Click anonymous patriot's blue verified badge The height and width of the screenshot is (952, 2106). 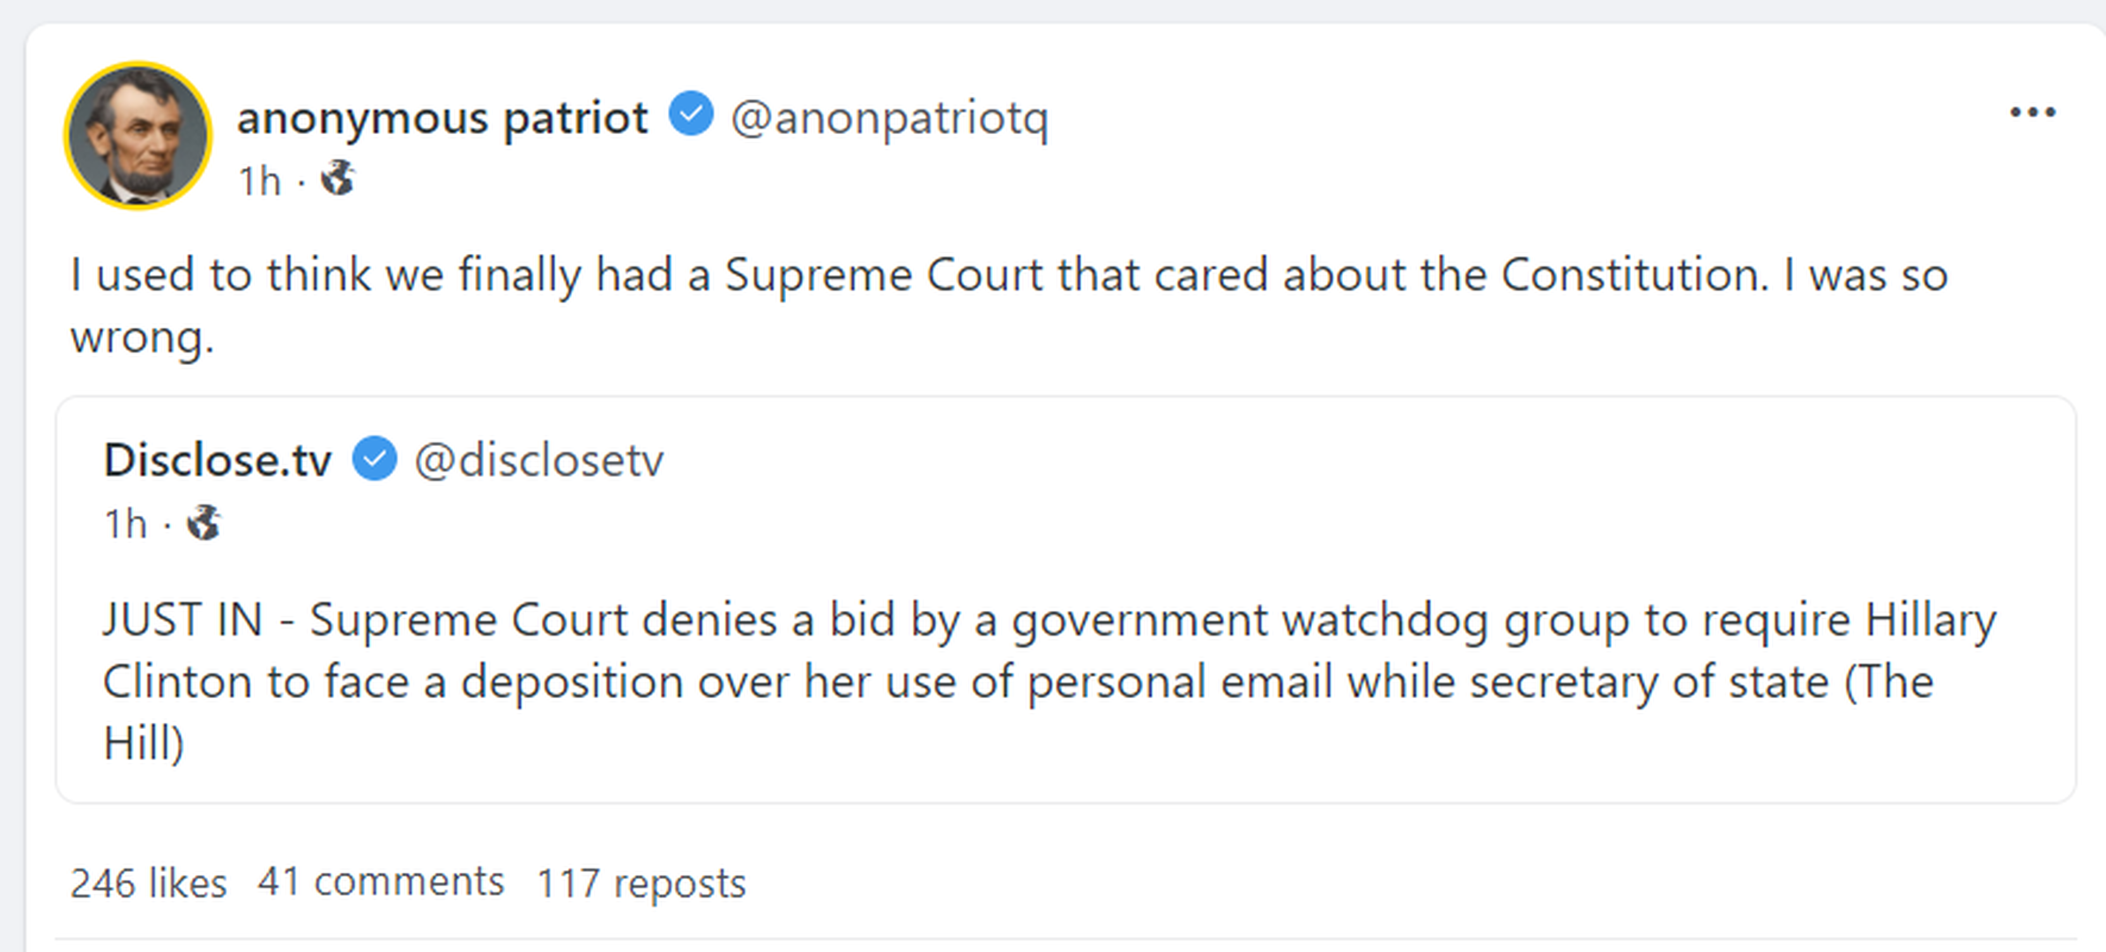point(691,114)
